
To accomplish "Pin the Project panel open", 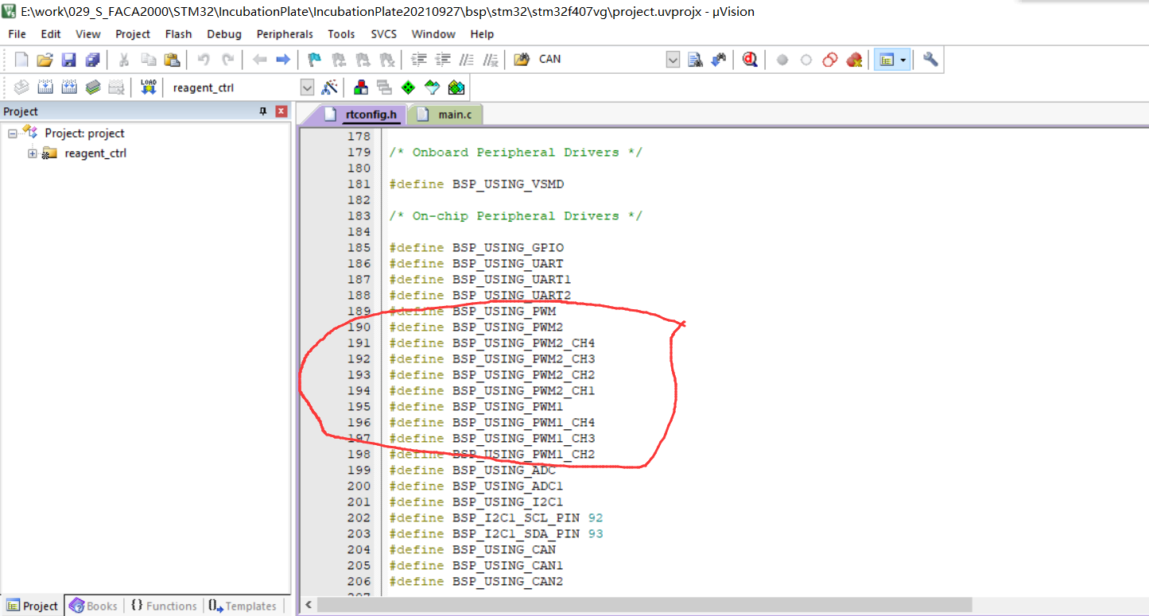I will [x=262, y=111].
